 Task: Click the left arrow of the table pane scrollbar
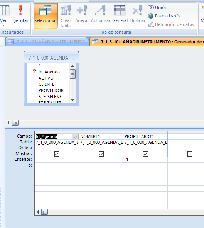(x=8, y=123)
